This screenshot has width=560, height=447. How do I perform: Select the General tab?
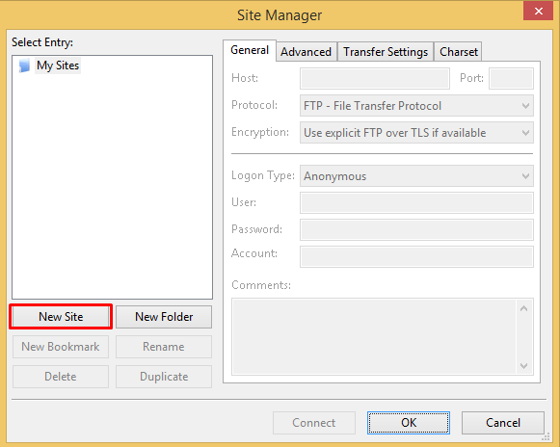(x=250, y=50)
